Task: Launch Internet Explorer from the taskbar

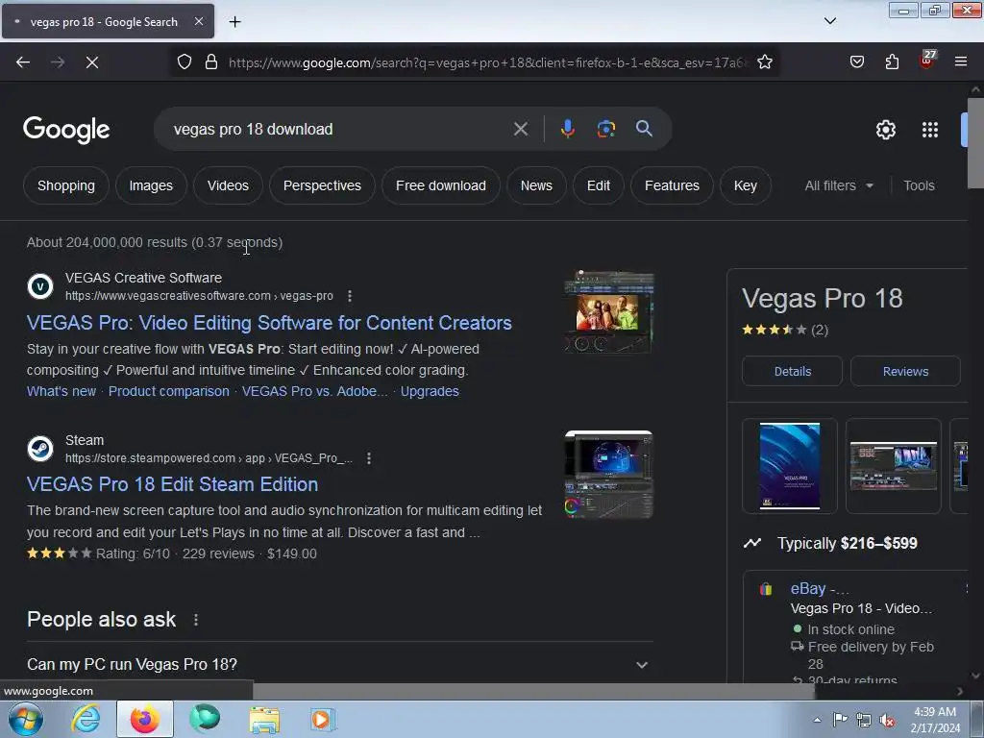Action: coord(86,719)
